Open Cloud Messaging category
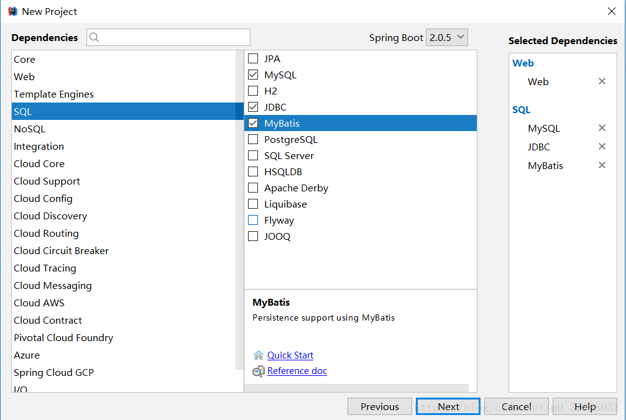 click(x=124, y=286)
